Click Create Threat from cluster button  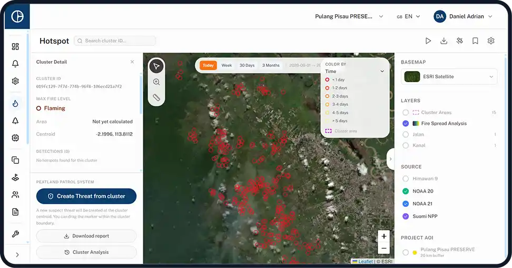86,196
